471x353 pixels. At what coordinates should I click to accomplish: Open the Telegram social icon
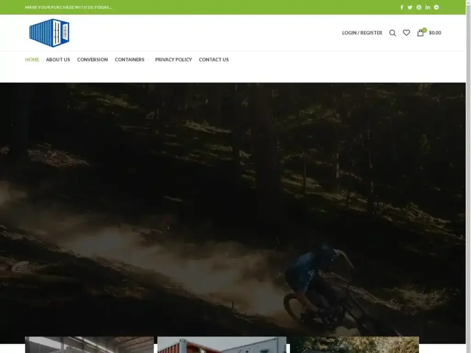point(436,7)
